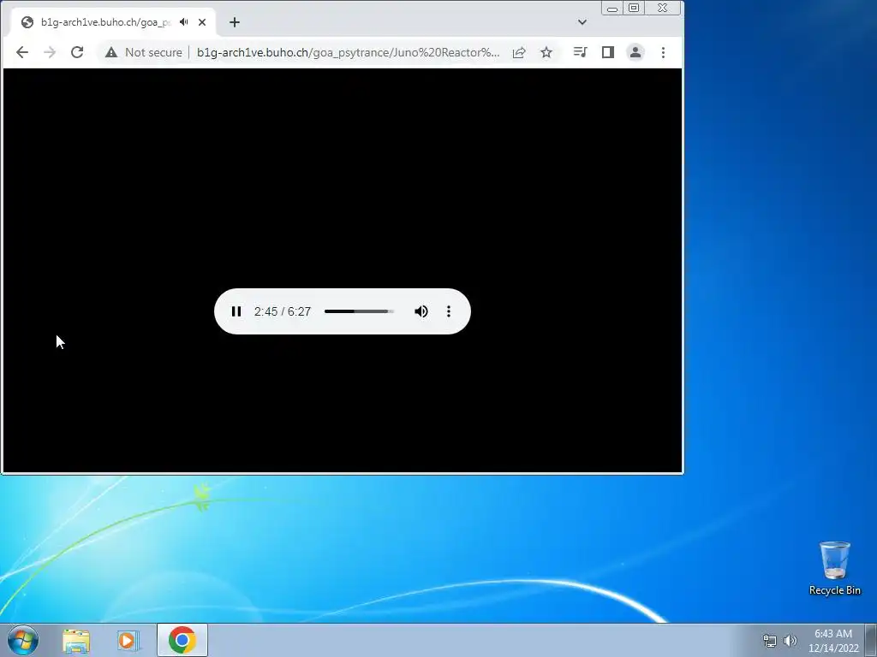Open Windows Explorer from the taskbar
Screen dimensions: 877x657
point(76,640)
